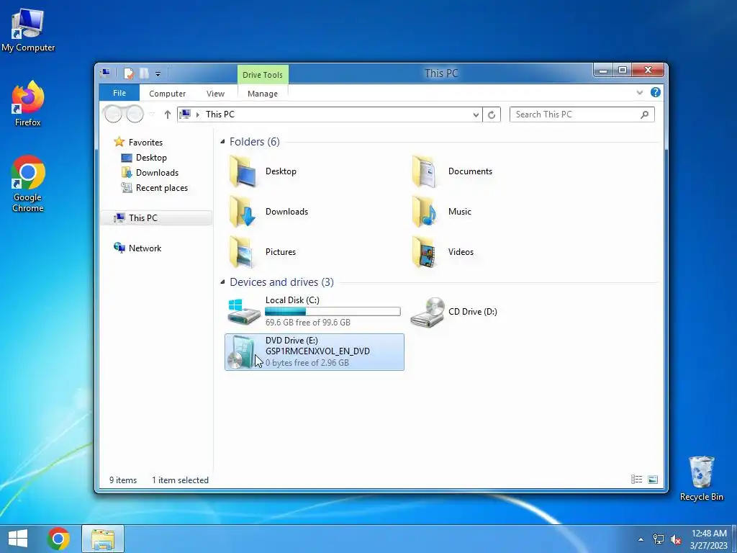Open the Manage ribbon tab

262,94
